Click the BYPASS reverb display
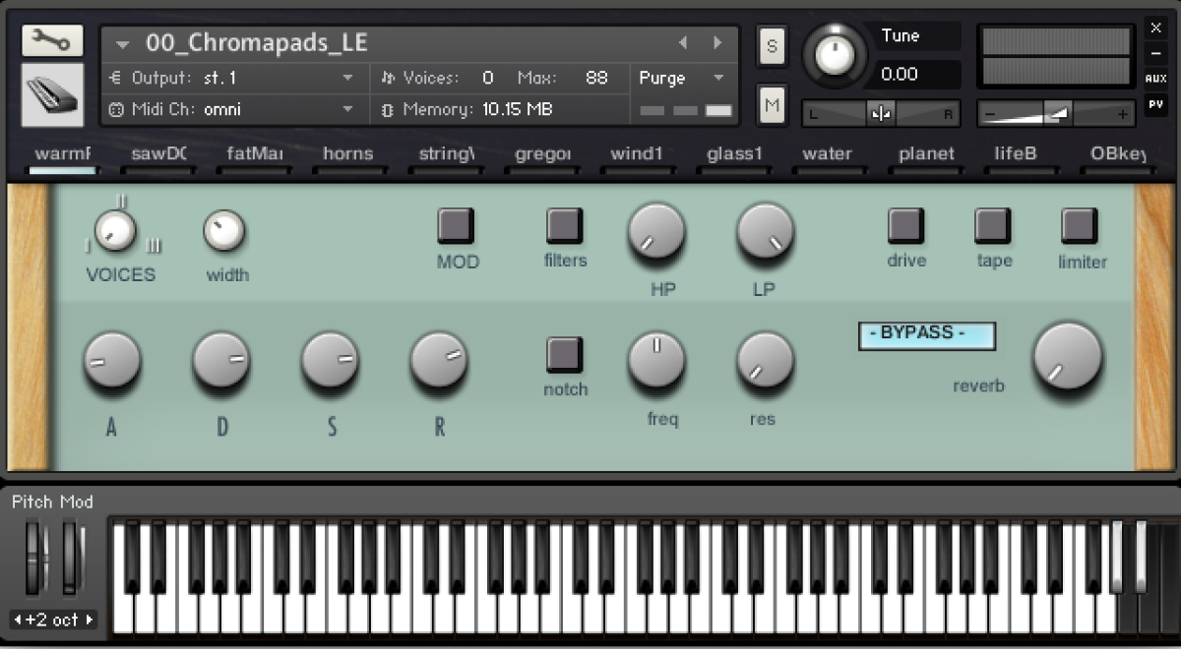Viewport: 1181px width, 649px height. 926,335
